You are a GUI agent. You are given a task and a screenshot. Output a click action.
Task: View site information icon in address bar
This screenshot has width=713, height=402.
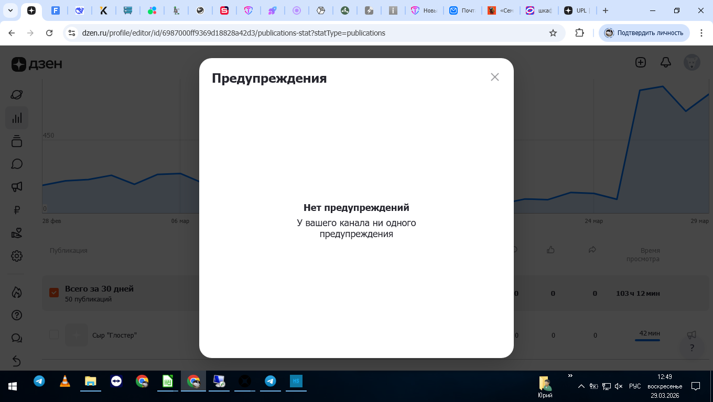72,33
